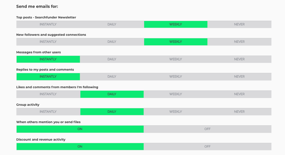Choose Weekly for Replies to my posts
The image size is (285, 155).
176,77
